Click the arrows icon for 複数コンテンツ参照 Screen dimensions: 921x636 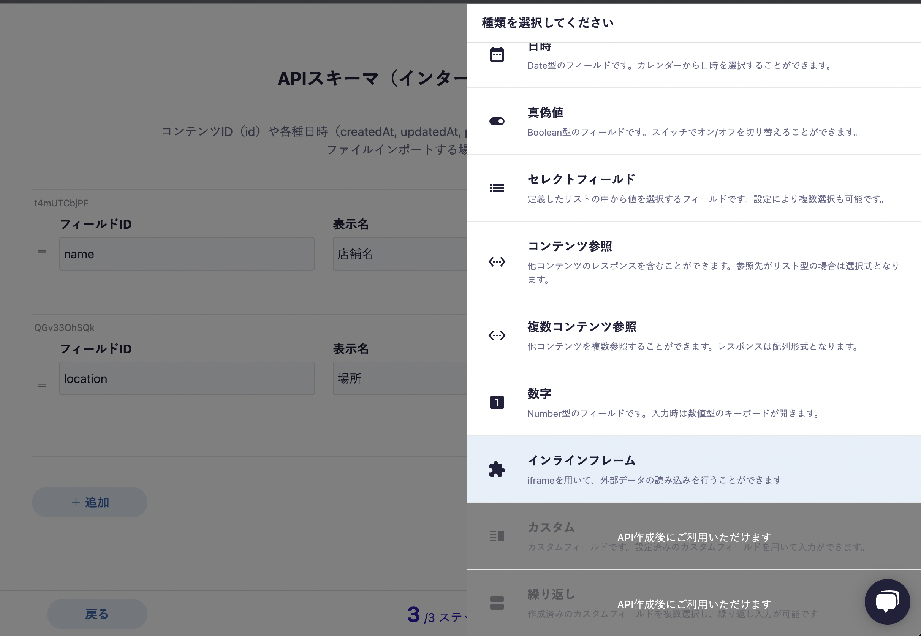pyautogui.click(x=497, y=335)
